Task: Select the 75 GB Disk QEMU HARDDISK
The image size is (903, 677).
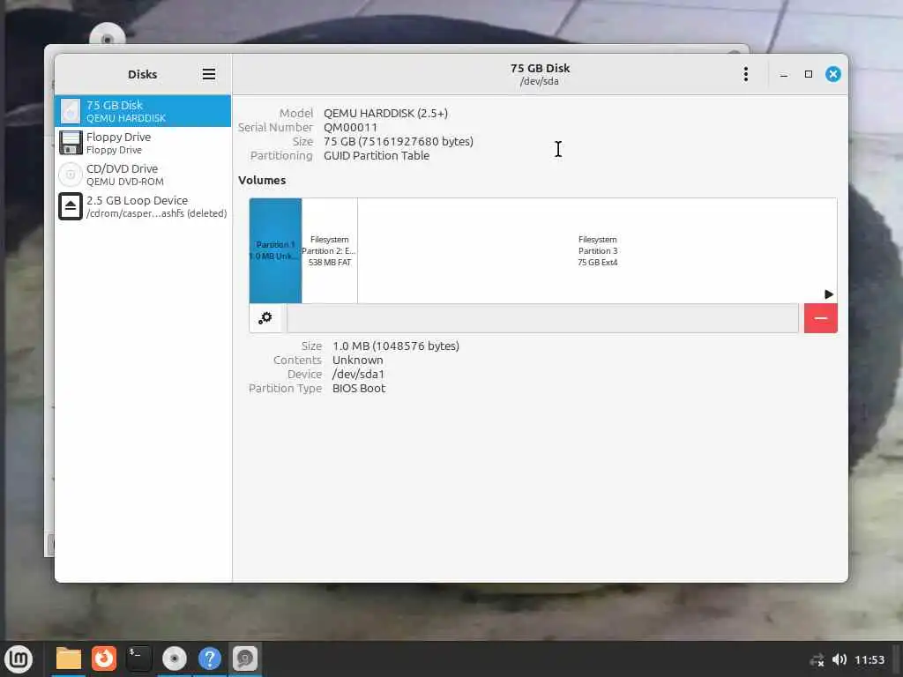Action: click(x=143, y=111)
